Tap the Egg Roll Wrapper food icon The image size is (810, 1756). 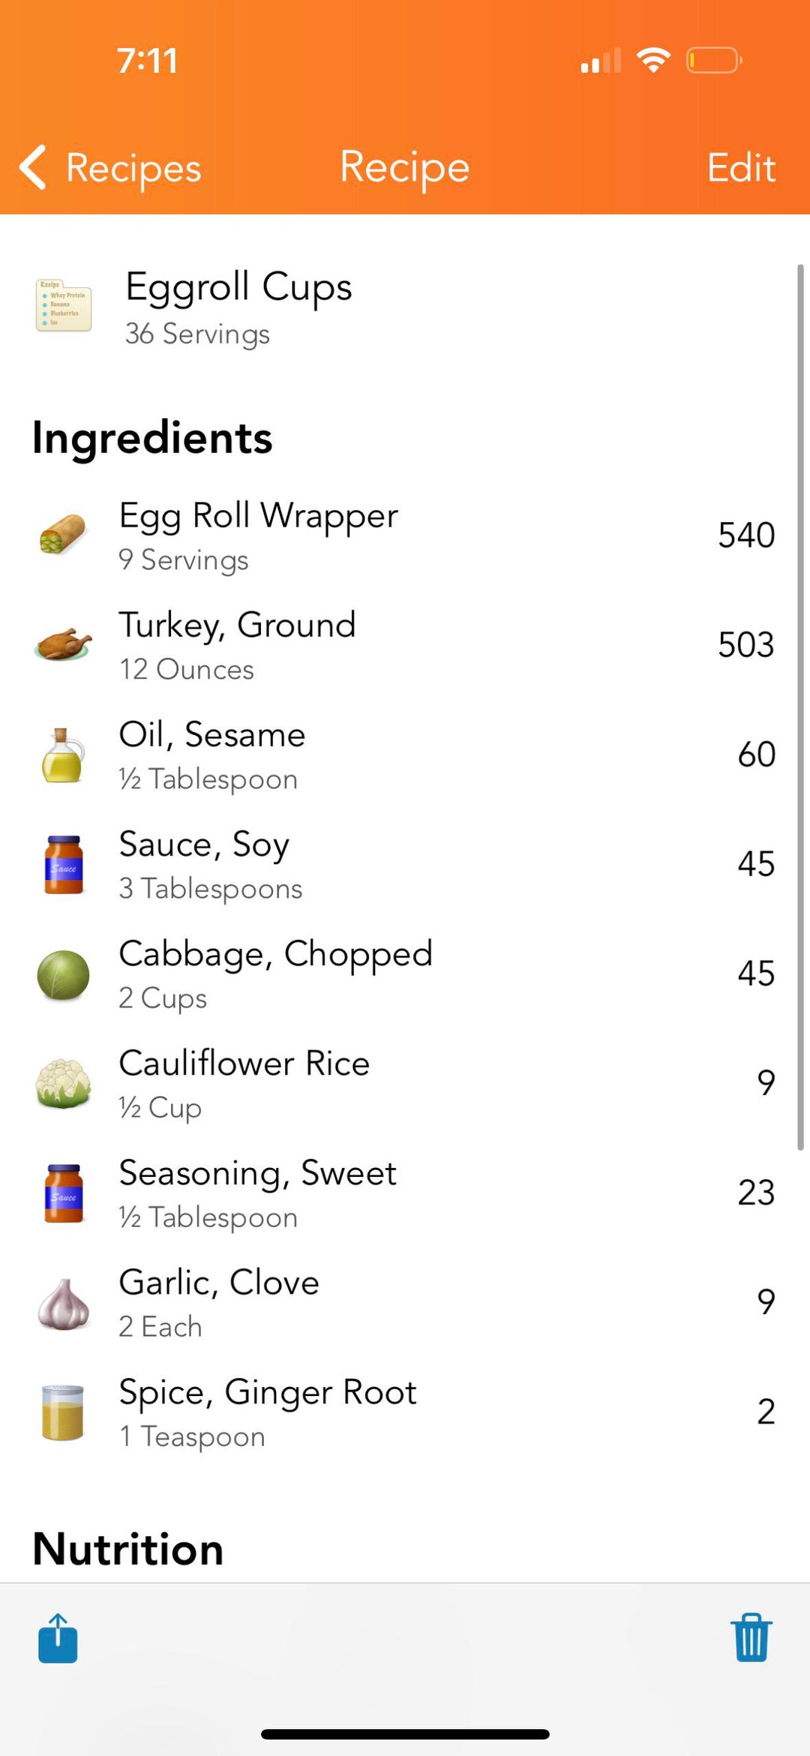click(x=63, y=535)
